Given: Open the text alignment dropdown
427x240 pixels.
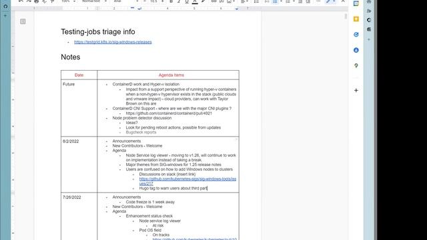Looking at the screenshot, I should point(244,1).
